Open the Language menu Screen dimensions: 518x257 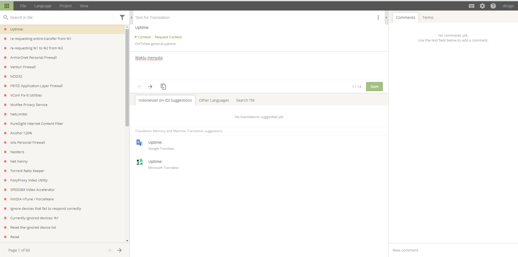coord(43,6)
